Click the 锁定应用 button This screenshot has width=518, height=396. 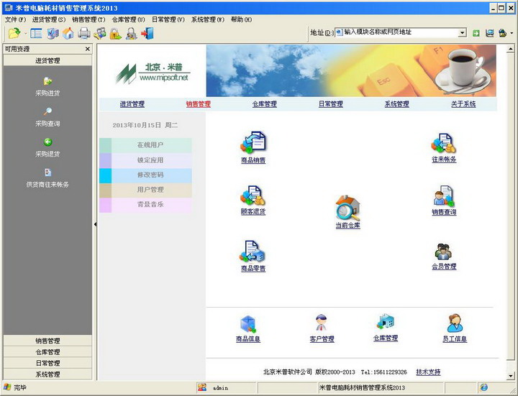145,160
